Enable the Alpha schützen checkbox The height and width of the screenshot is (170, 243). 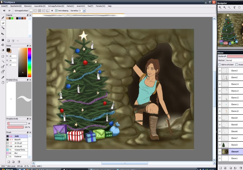tap(220, 64)
